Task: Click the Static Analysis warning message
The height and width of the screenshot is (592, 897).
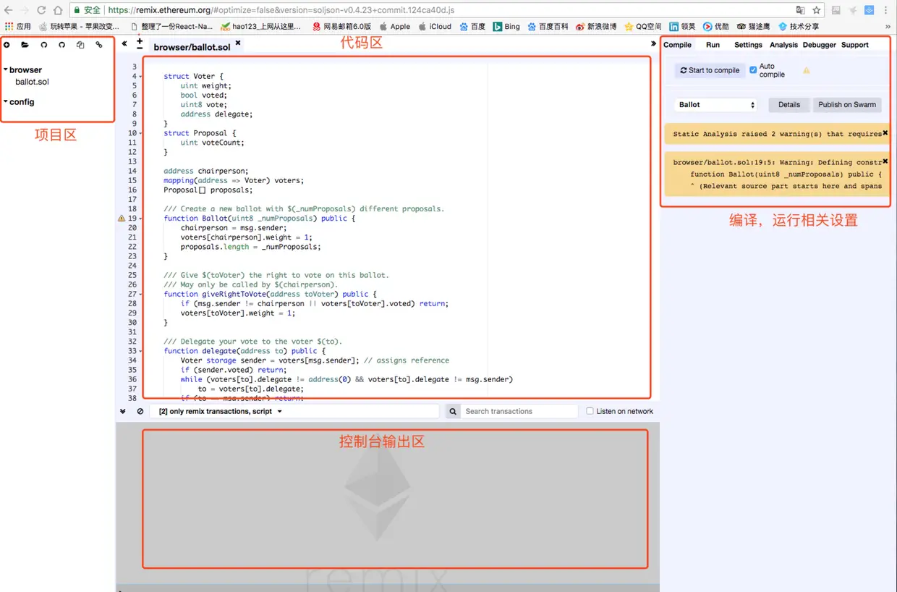Action: coord(776,133)
